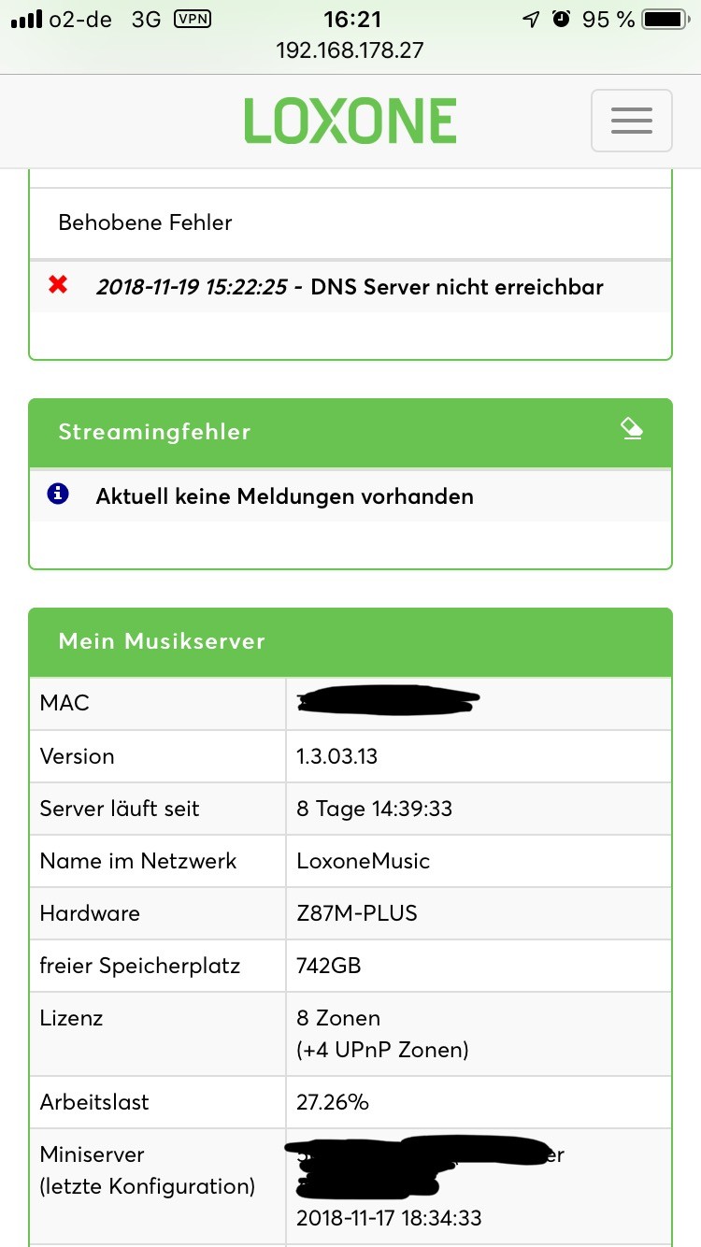This screenshot has height=1247, width=701.
Task: Click the blue info icon
Action: coord(58,494)
